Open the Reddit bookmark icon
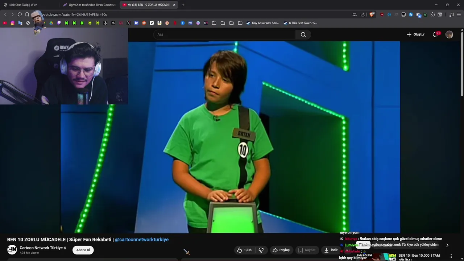 coord(144,23)
